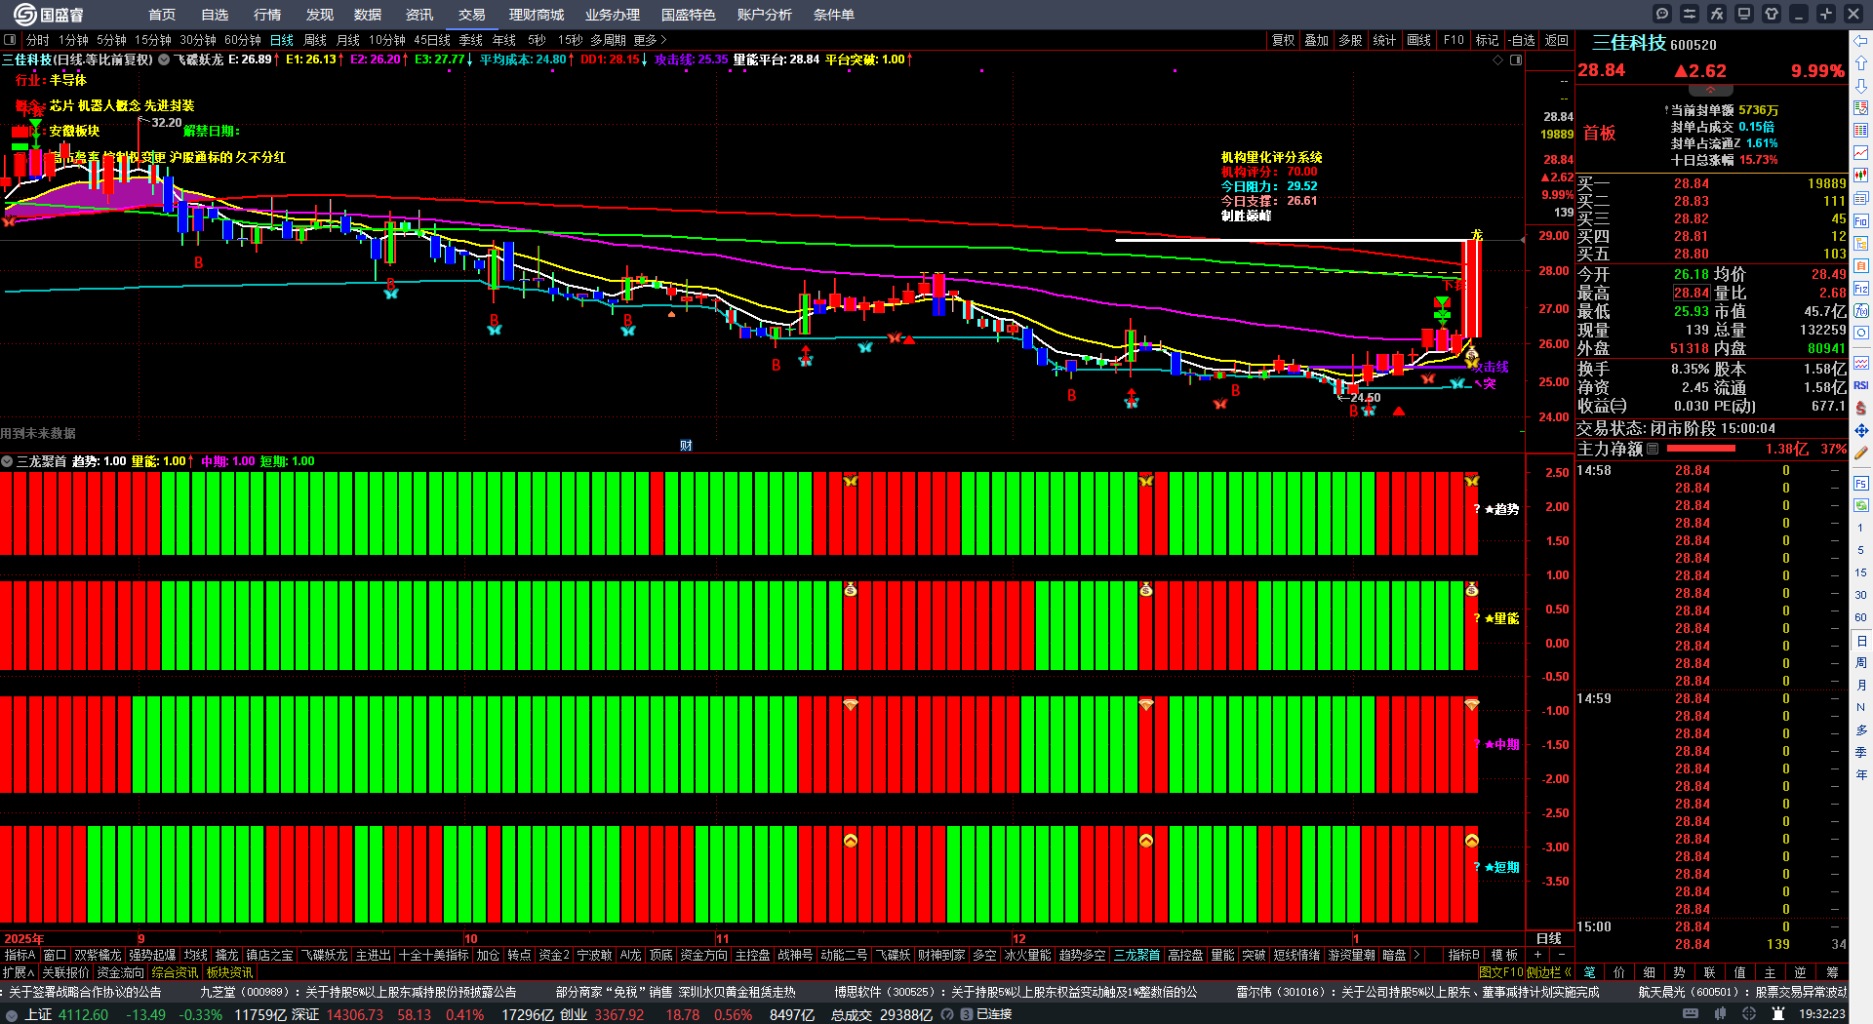Image resolution: width=1873 pixels, height=1024 pixels.
Task: Open the F10 company info sidebar icon
Action: pos(1861,221)
